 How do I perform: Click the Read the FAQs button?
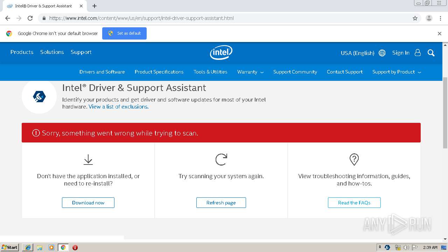tap(354, 203)
